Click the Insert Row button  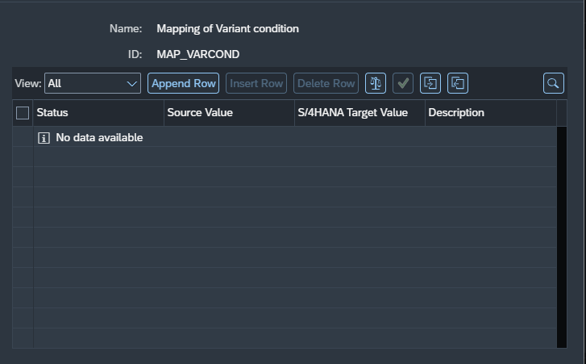256,83
